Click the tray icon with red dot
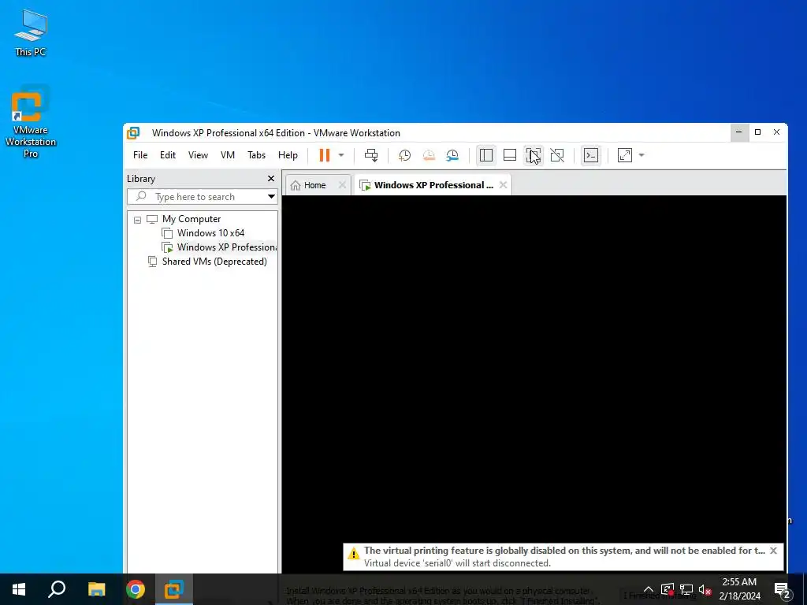Screen dimensions: 807x605 [x=668, y=589]
